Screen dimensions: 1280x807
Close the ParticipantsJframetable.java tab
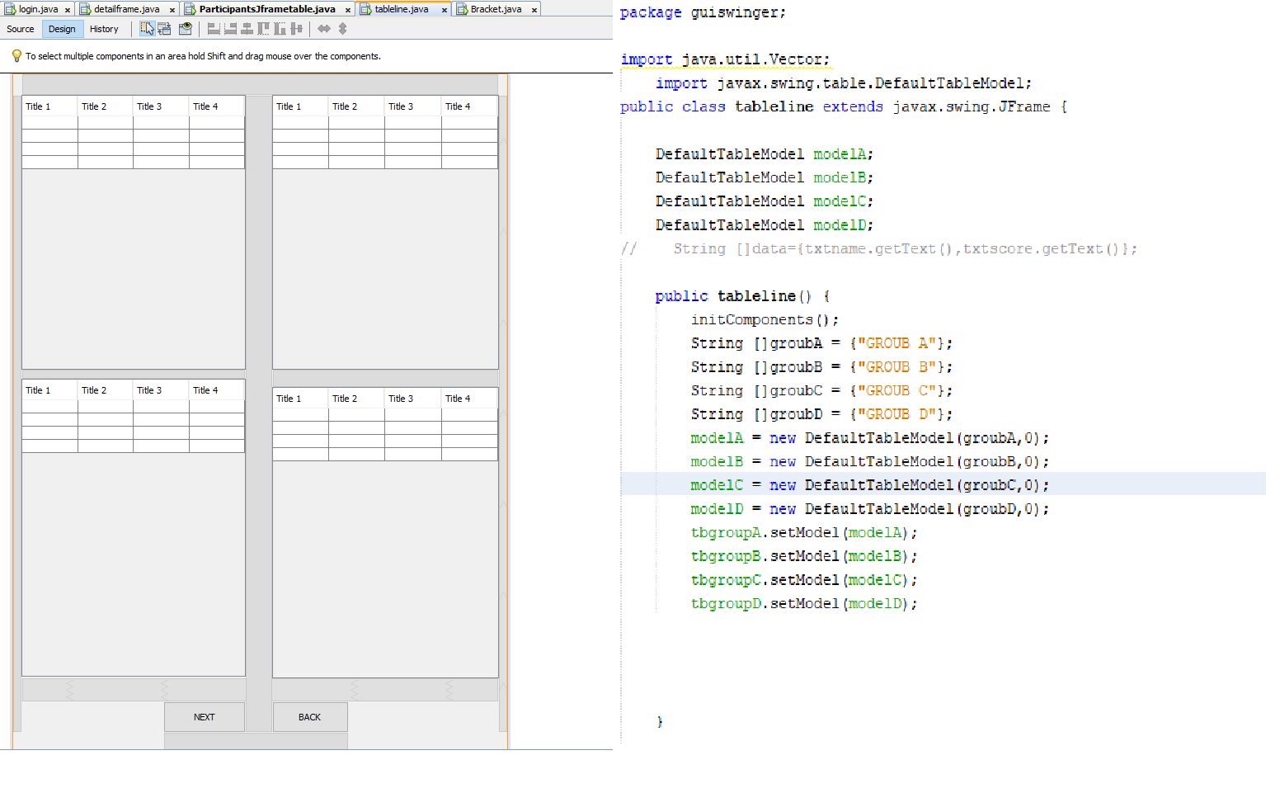coord(348,10)
